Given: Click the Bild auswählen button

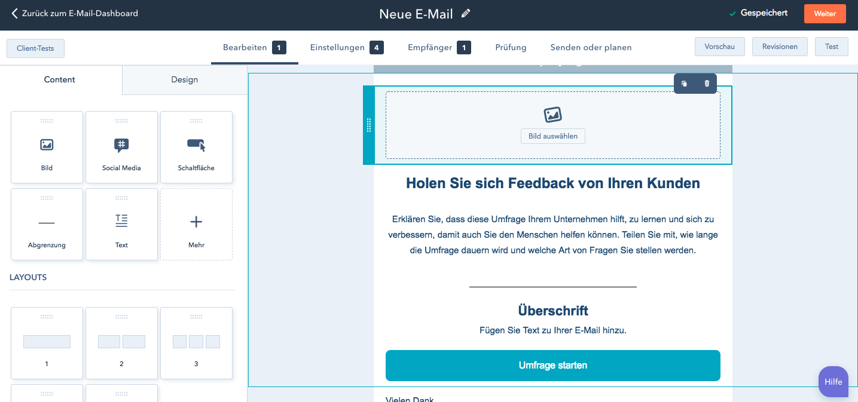Looking at the screenshot, I should coord(552,136).
